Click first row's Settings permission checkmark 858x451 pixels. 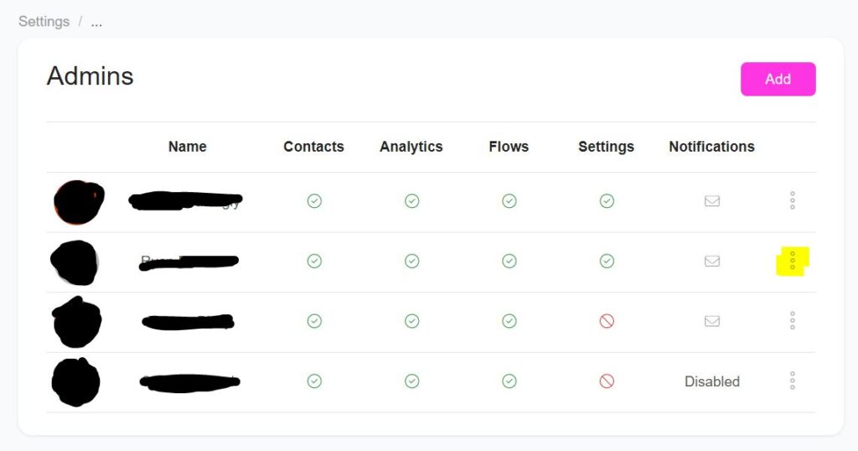click(x=607, y=201)
